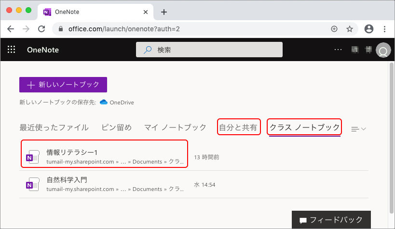
Task: Switch to 最近使ったファイル tab
Action: coord(54,127)
